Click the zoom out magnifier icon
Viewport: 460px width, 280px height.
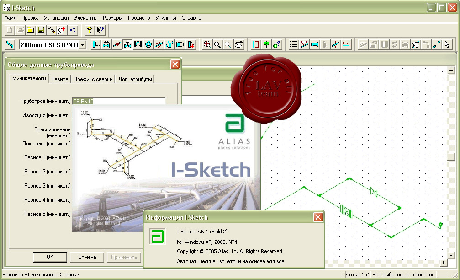(218, 45)
